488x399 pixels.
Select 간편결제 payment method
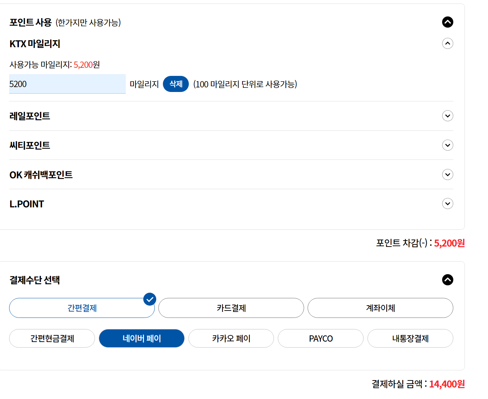pos(82,308)
